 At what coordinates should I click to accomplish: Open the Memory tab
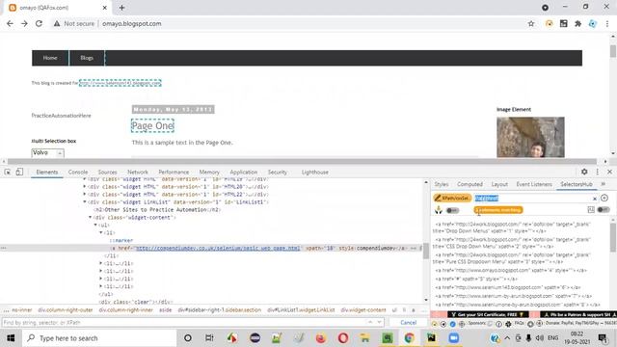[x=209, y=172]
